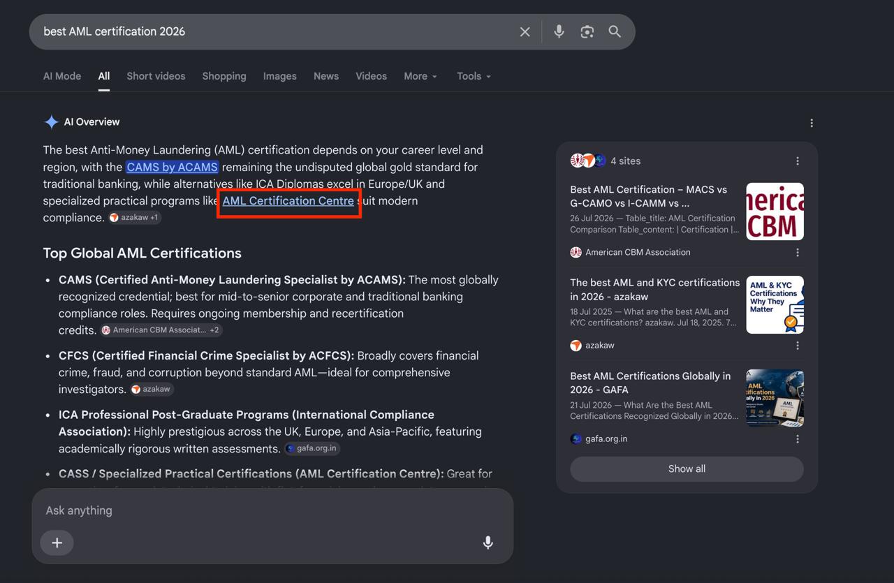Click the Show all sites button

[687, 468]
